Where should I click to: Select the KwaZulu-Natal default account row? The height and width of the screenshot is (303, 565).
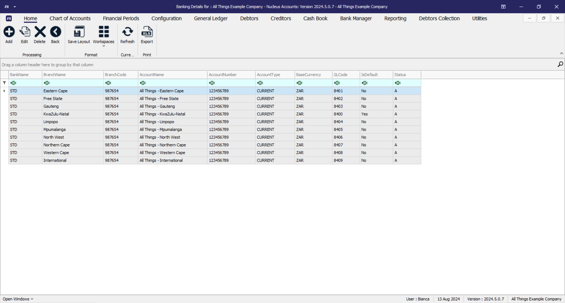pyautogui.click(x=215, y=114)
